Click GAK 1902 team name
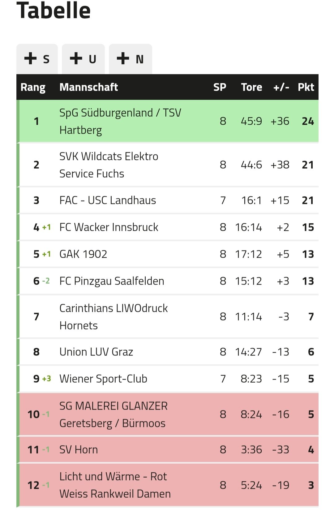The height and width of the screenshot is (524, 334). pos(83,254)
